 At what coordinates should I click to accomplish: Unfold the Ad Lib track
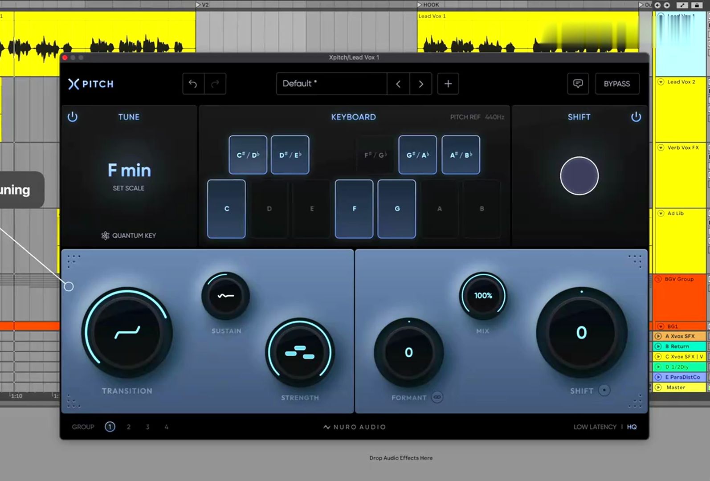pyautogui.click(x=661, y=213)
